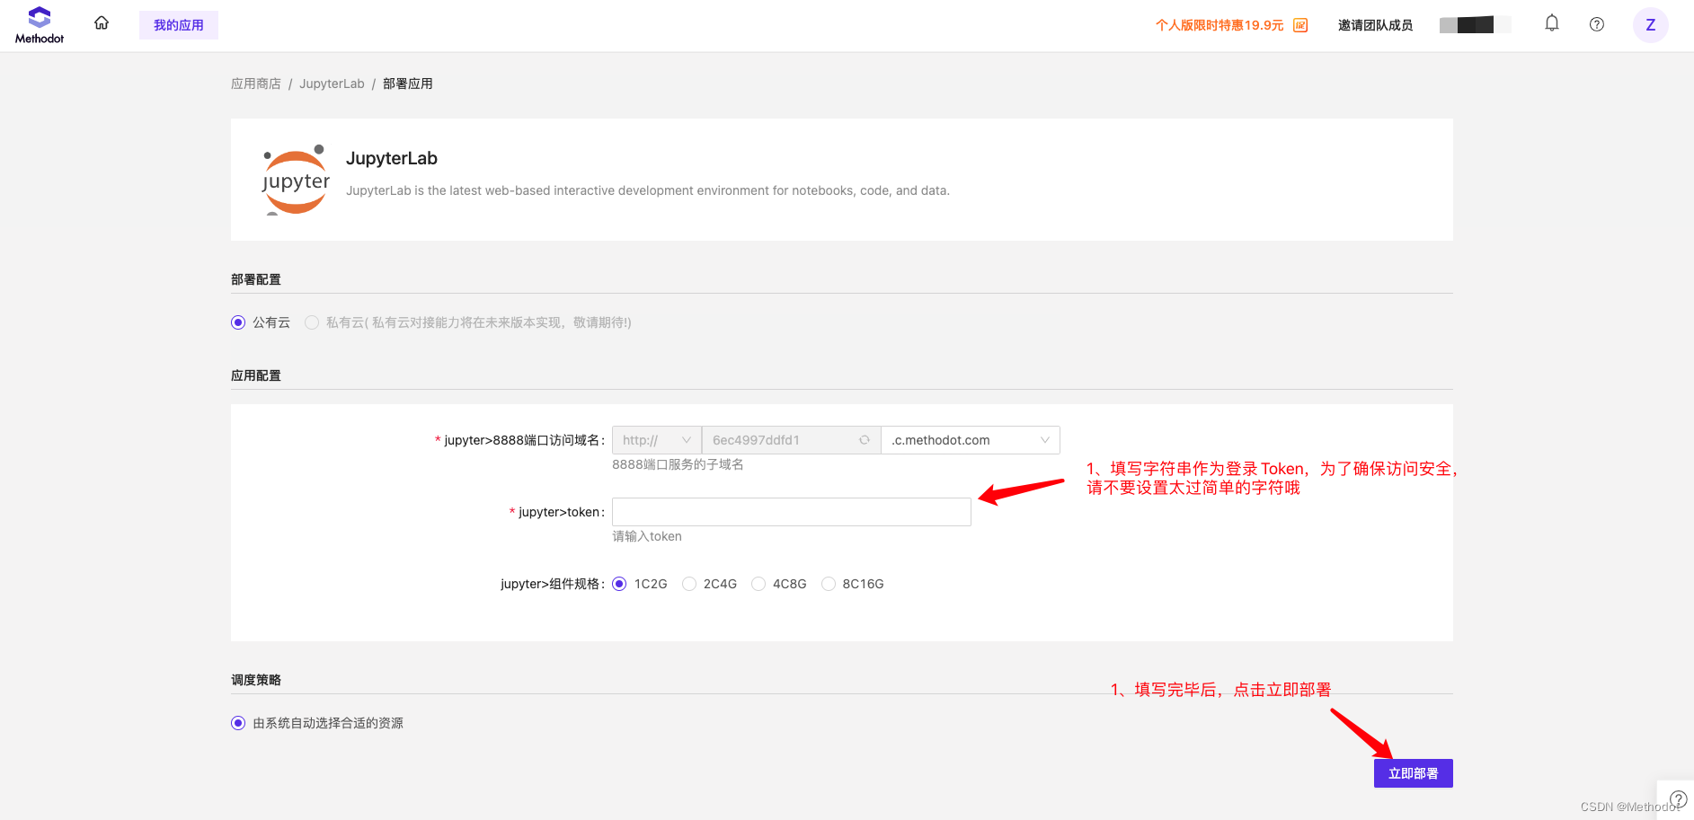Screen dimensions: 1694x820
Task: Expand the http:// protocol dropdown
Action: click(x=657, y=440)
